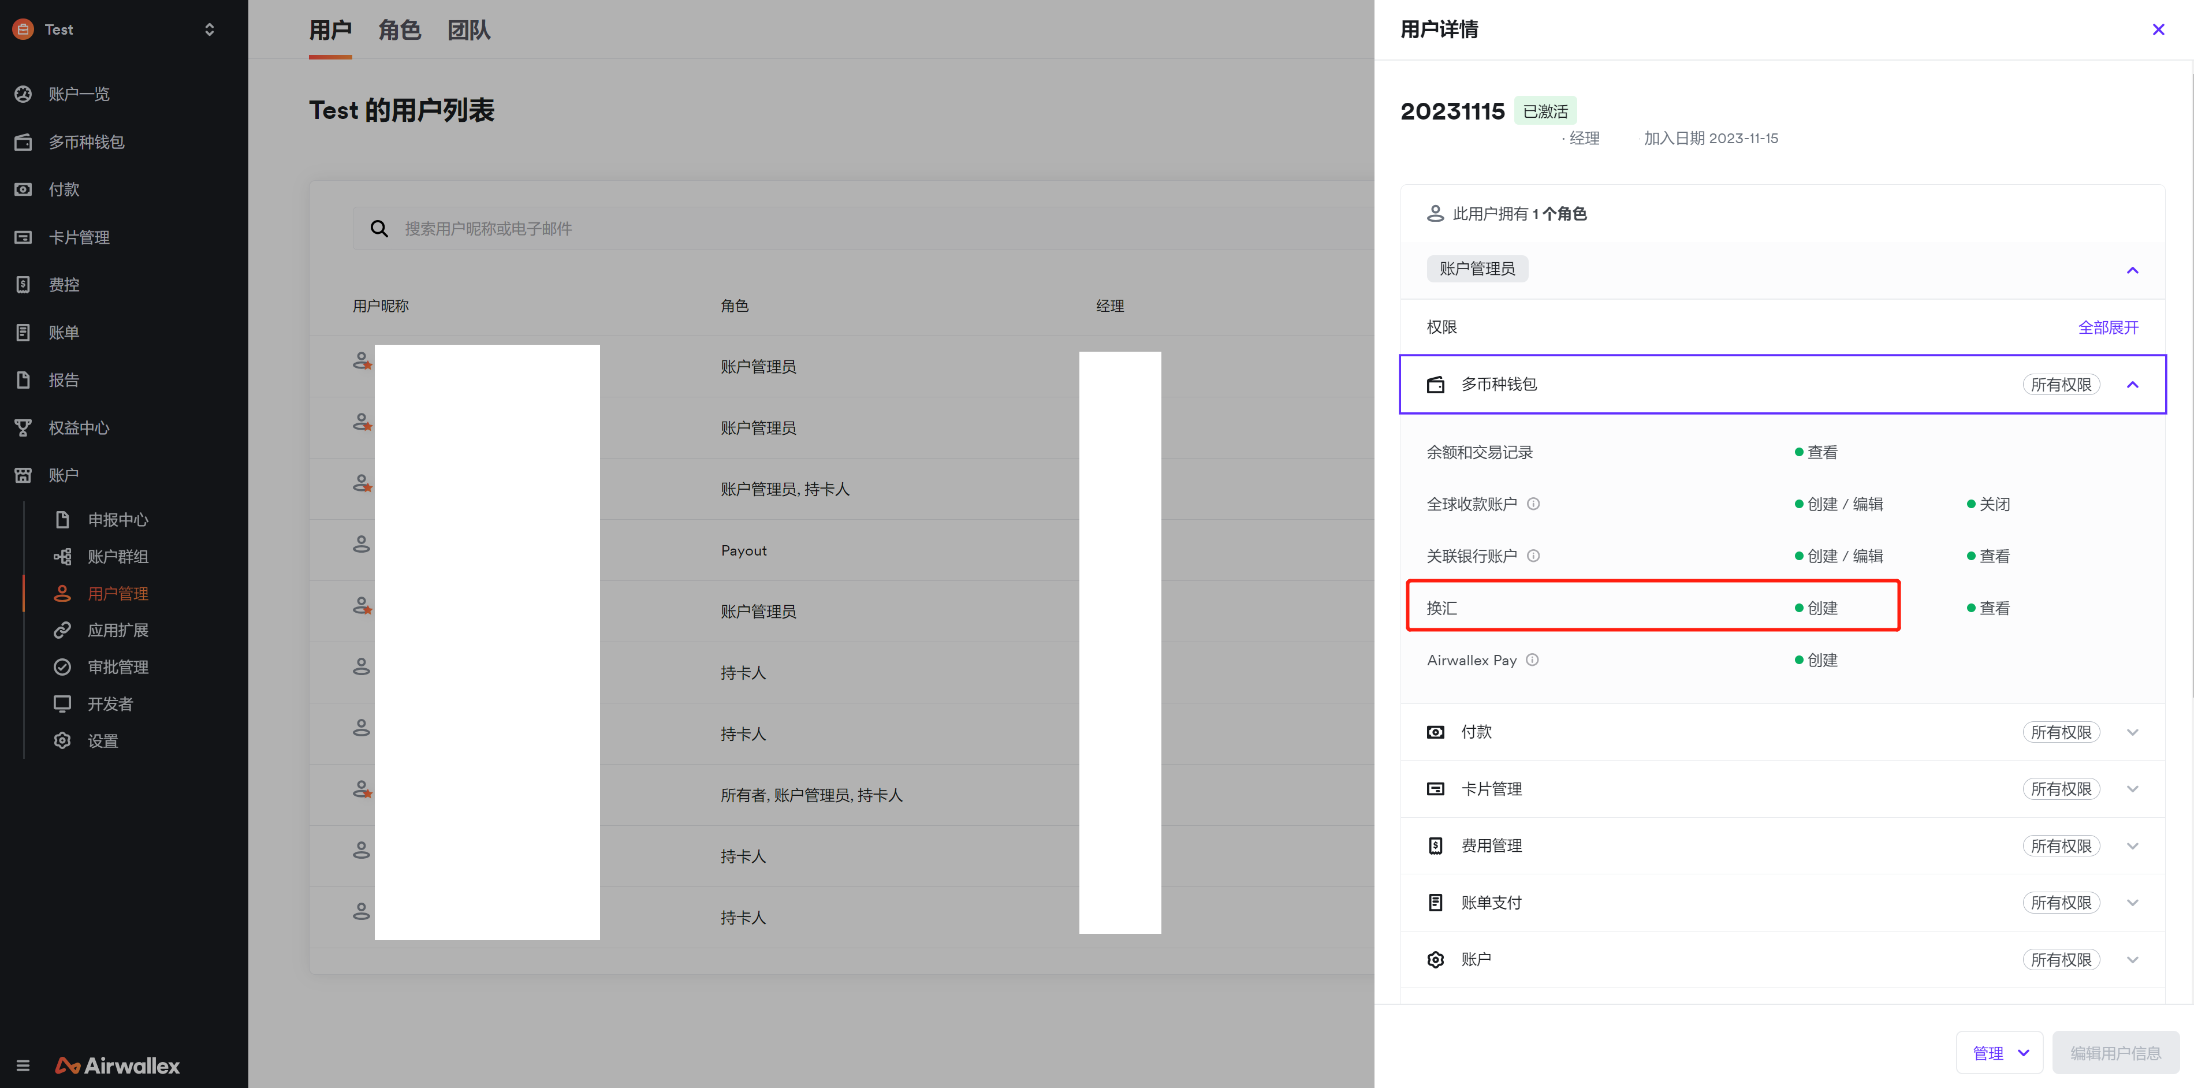The image size is (2194, 1088).
Task: Expand the 卡片管理 permissions row
Action: click(x=2132, y=789)
